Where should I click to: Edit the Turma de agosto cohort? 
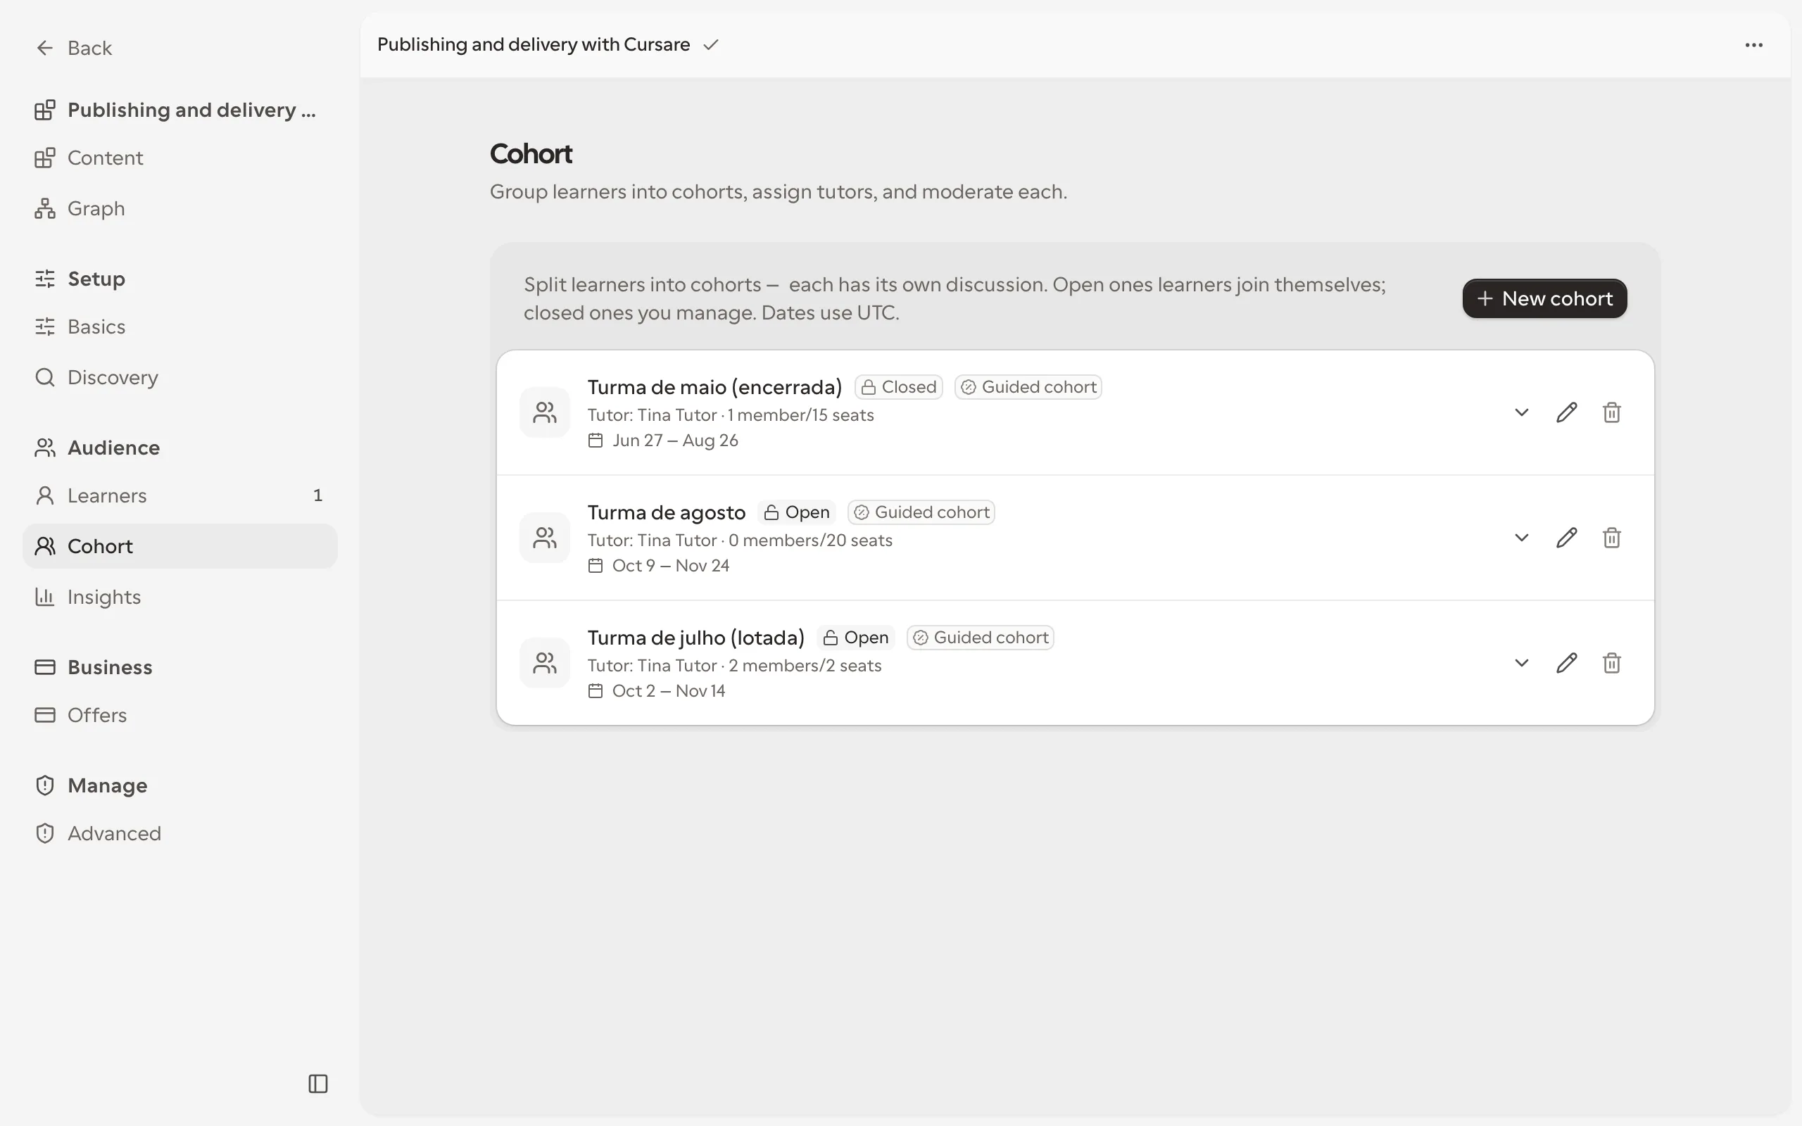(x=1567, y=538)
